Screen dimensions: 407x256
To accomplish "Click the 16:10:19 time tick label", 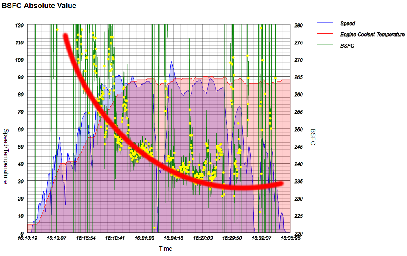I will tap(27, 238).
